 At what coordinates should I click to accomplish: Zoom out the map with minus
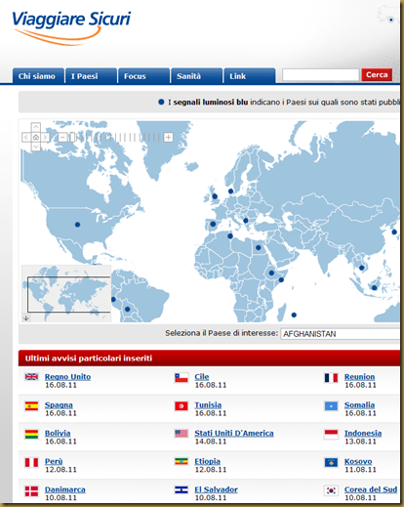62,137
